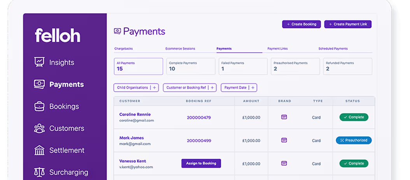Click Card type in Caroline Rennie row
Image resolution: width=410 pixels, height=180 pixels.
point(316,117)
